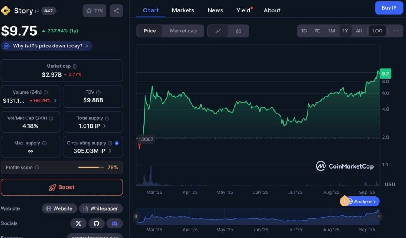Image resolution: width=406 pixels, height=238 pixels.
Task: Set chart range to All
Action: (x=359, y=31)
